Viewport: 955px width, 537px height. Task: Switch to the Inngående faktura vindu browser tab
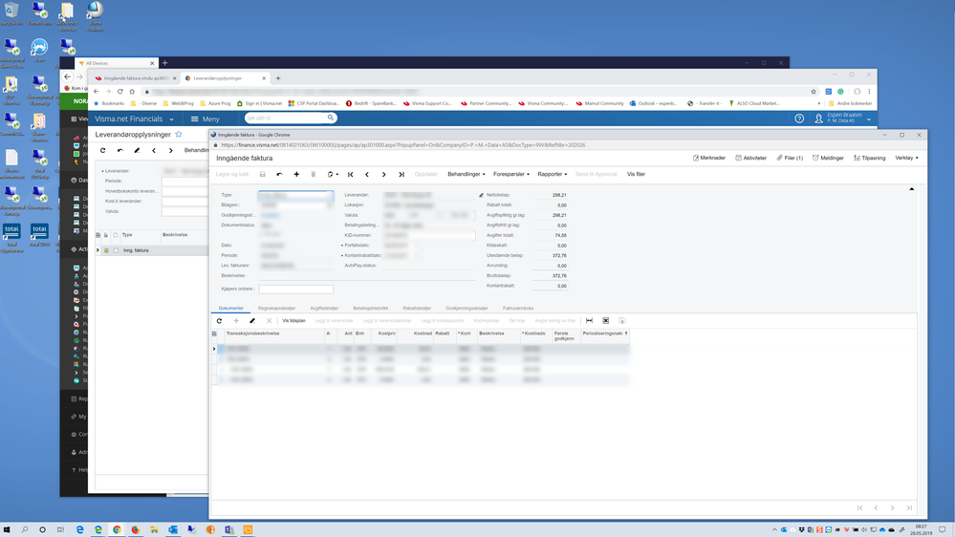point(135,78)
